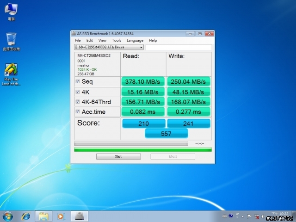Click the Start benchmark button
Screen dimensions: 296x222
(118, 156)
